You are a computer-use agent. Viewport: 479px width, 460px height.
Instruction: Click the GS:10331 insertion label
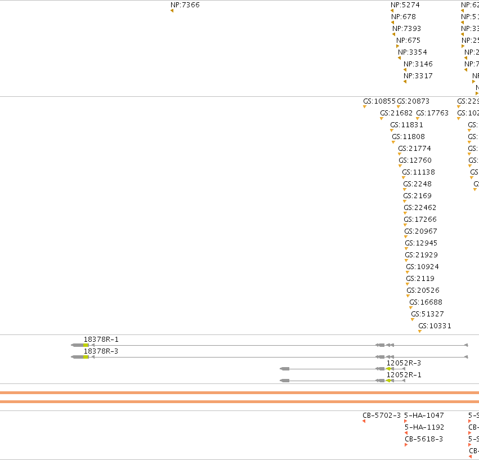pyautogui.click(x=435, y=326)
